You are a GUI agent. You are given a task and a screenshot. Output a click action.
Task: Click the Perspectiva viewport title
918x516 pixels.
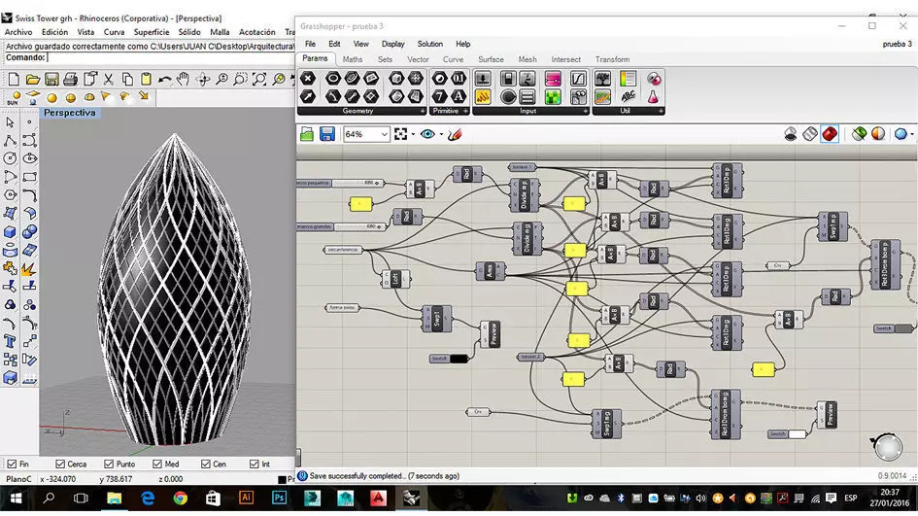tap(69, 113)
